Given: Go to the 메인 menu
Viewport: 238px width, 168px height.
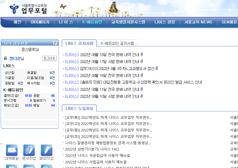Looking at the screenshot, I should click(x=18, y=22).
